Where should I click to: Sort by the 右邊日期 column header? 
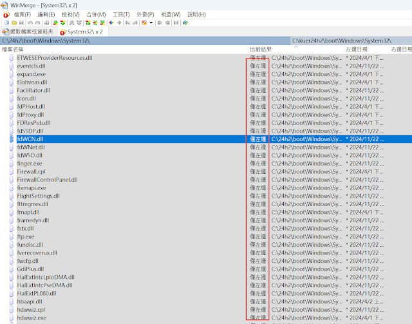pos(400,50)
